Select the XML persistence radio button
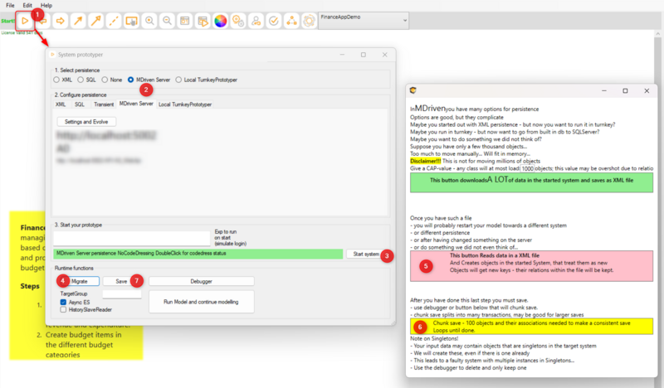The image size is (664, 388). click(x=56, y=80)
